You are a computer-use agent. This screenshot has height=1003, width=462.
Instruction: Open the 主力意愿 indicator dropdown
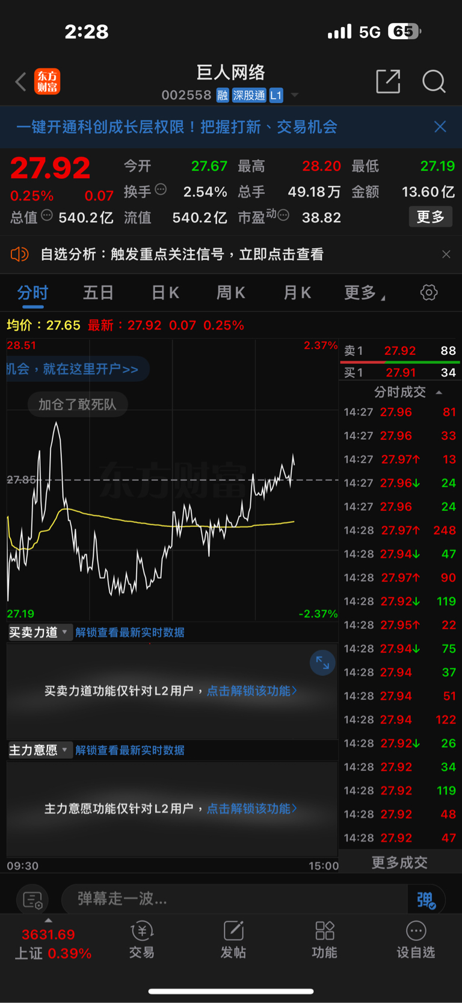coord(39,750)
